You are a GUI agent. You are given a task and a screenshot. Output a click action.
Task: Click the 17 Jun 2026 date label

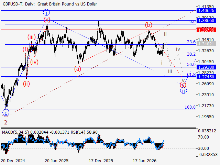(144, 161)
